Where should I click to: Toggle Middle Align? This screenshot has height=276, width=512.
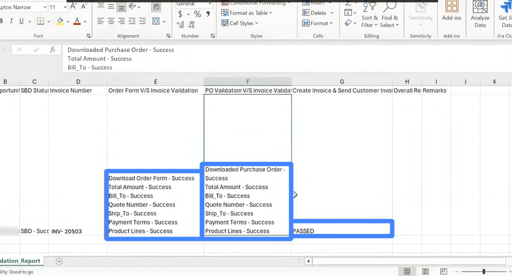coord(111,6)
